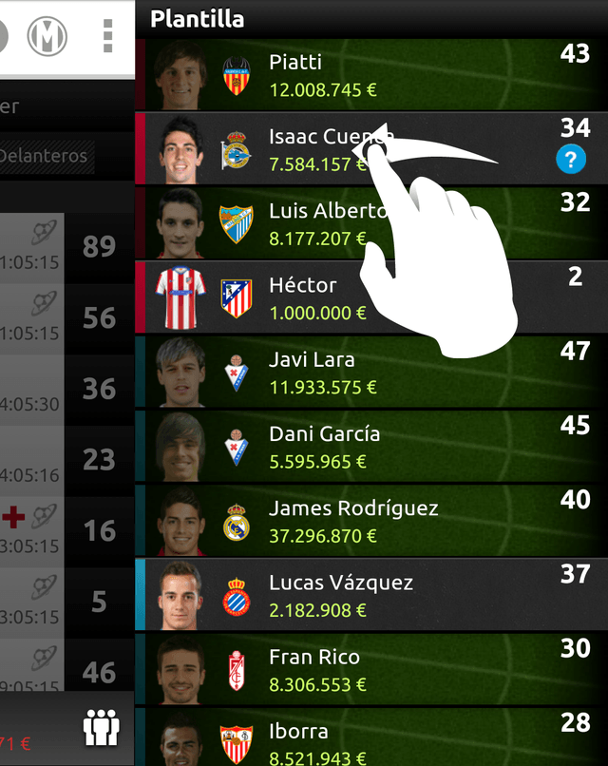Viewport: 608px width, 766px height.
Task: Open the three-dot overflow menu
Action: pos(108,36)
